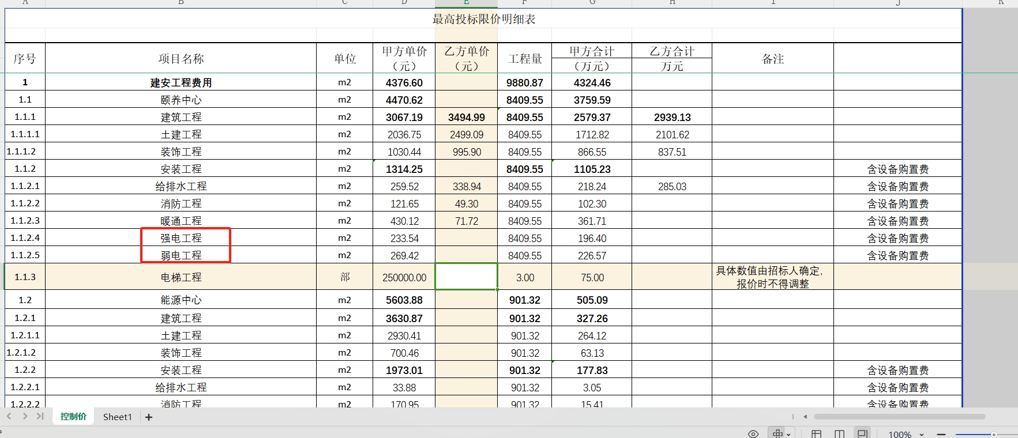Select cell 995.90
Screen dimensions: 1018x438
coord(466,152)
